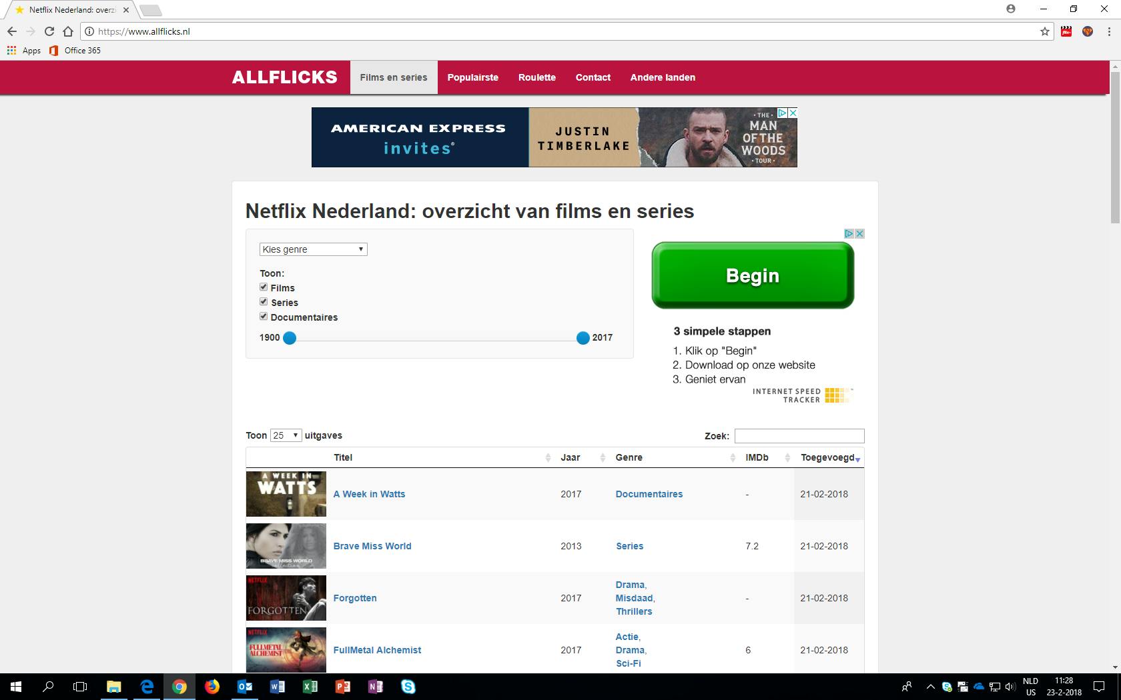
Task: Open the Office 365 bookmark
Action: [75, 50]
